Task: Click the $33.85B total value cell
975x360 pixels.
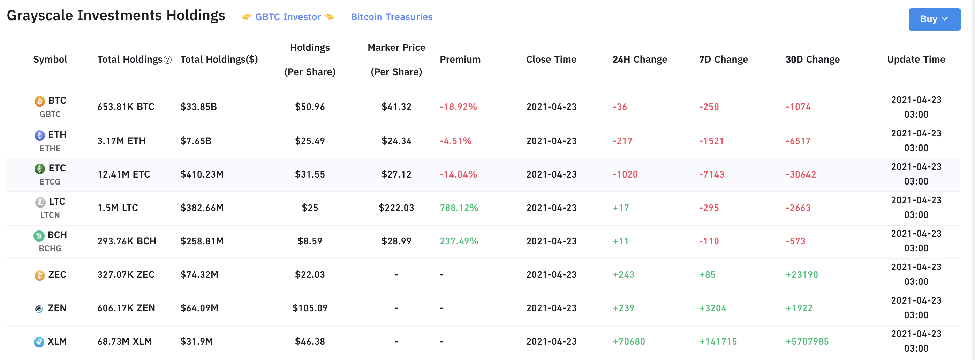Action: tap(199, 107)
